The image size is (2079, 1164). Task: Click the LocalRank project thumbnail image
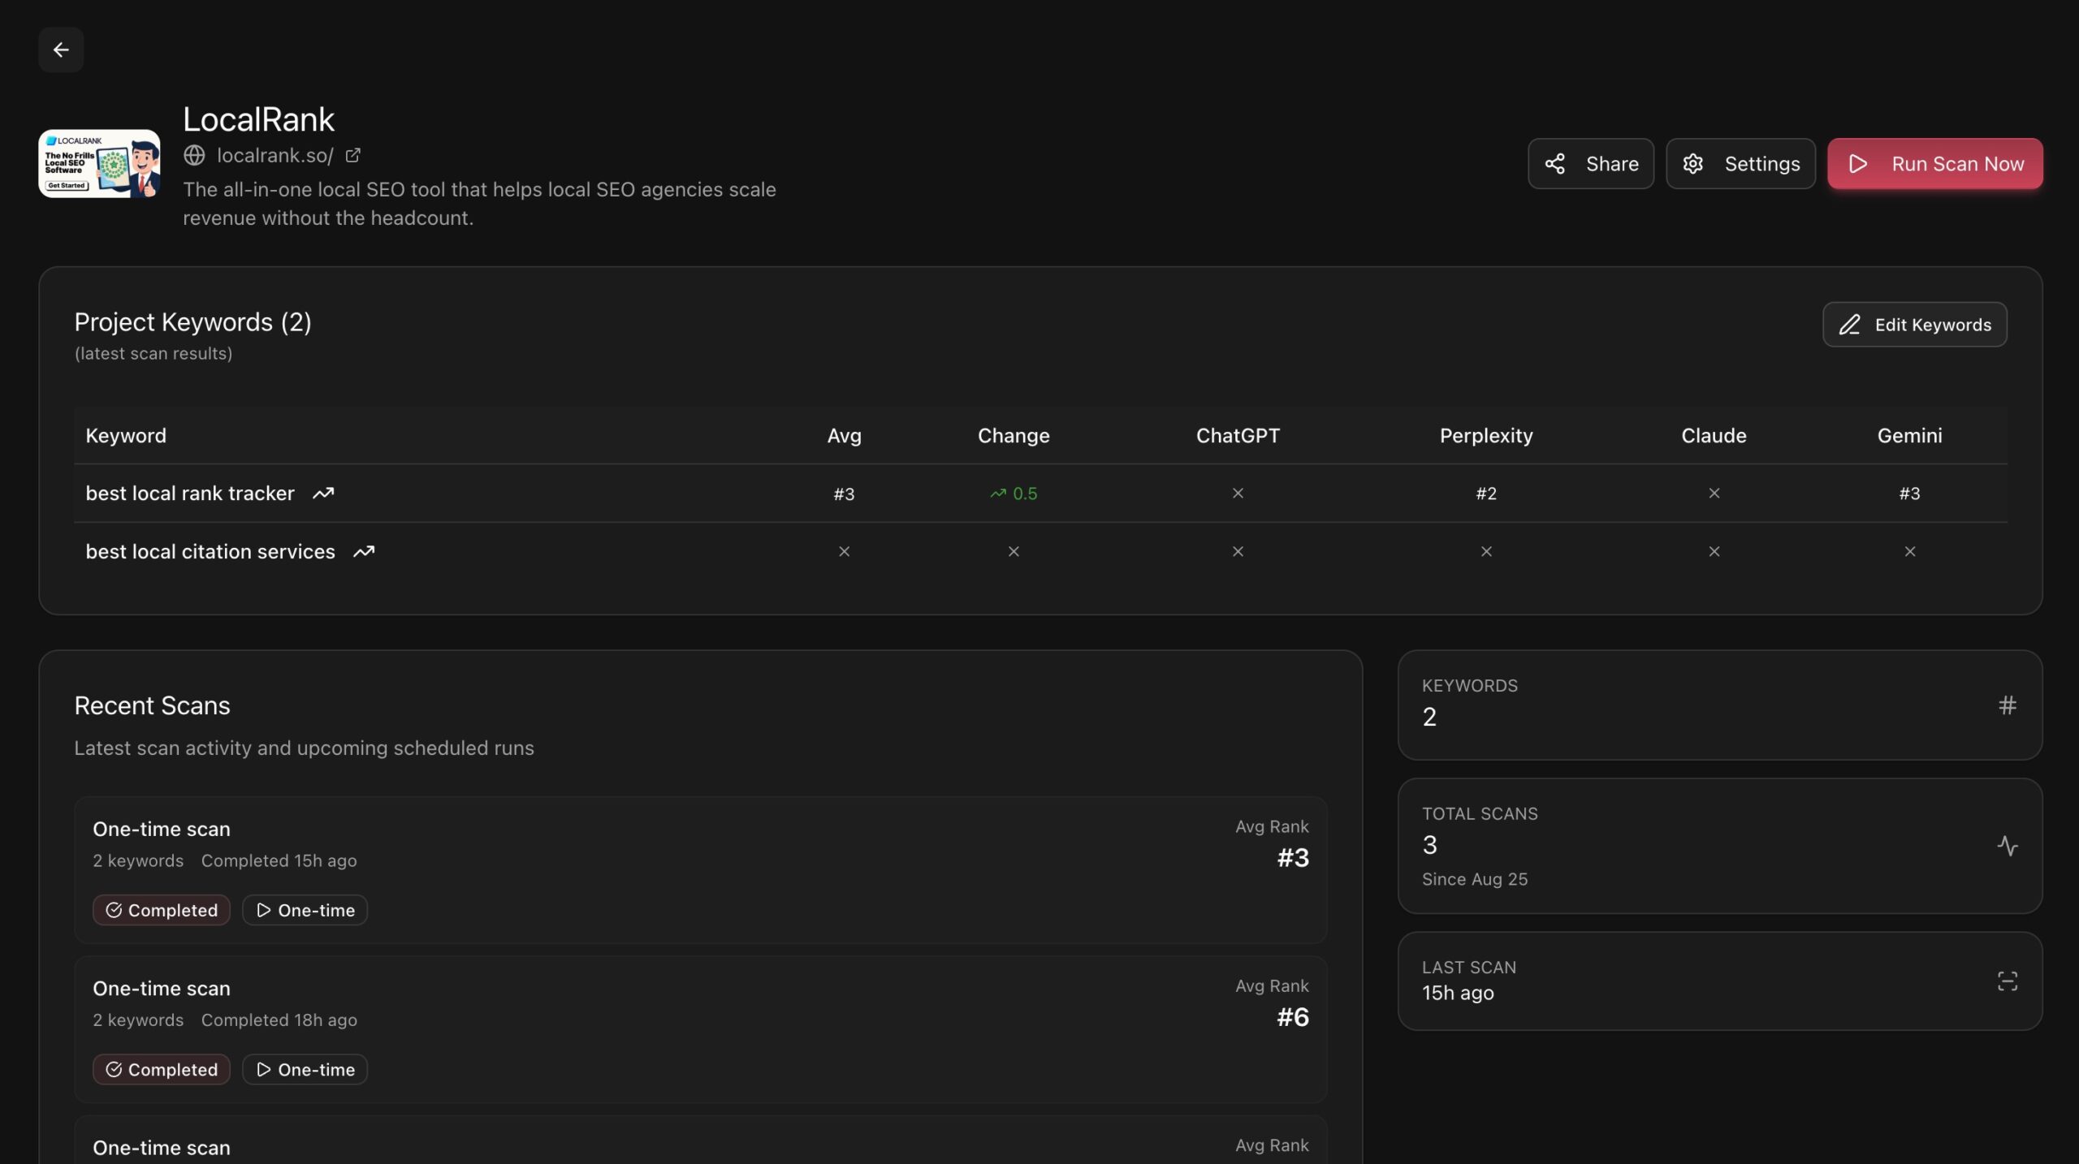(x=99, y=163)
